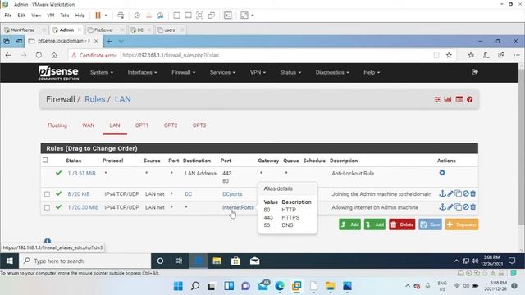This screenshot has width=525, height=295.
Task: Open the firewall log table icon
Action: [459, 99]
